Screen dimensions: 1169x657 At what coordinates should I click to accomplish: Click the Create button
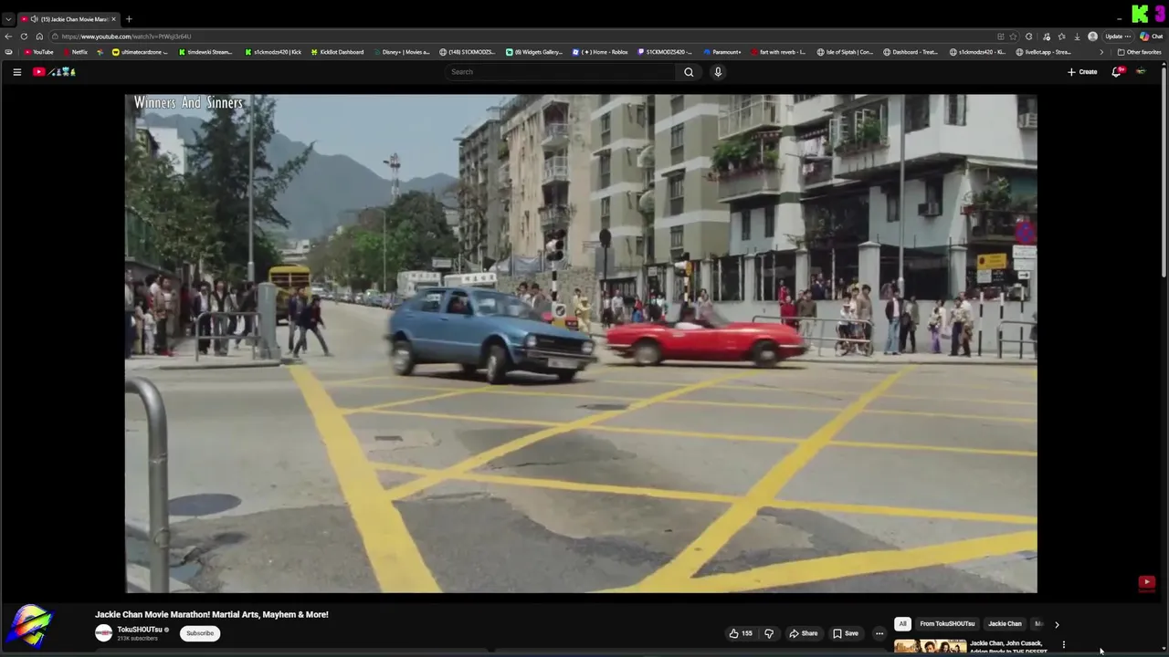point(1082,72)
